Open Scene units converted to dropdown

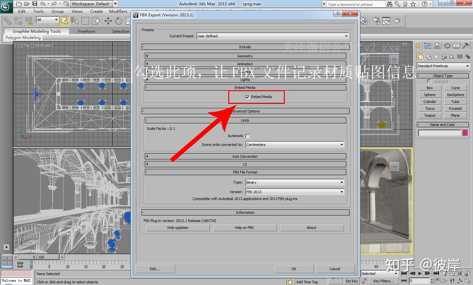(295, 145)
